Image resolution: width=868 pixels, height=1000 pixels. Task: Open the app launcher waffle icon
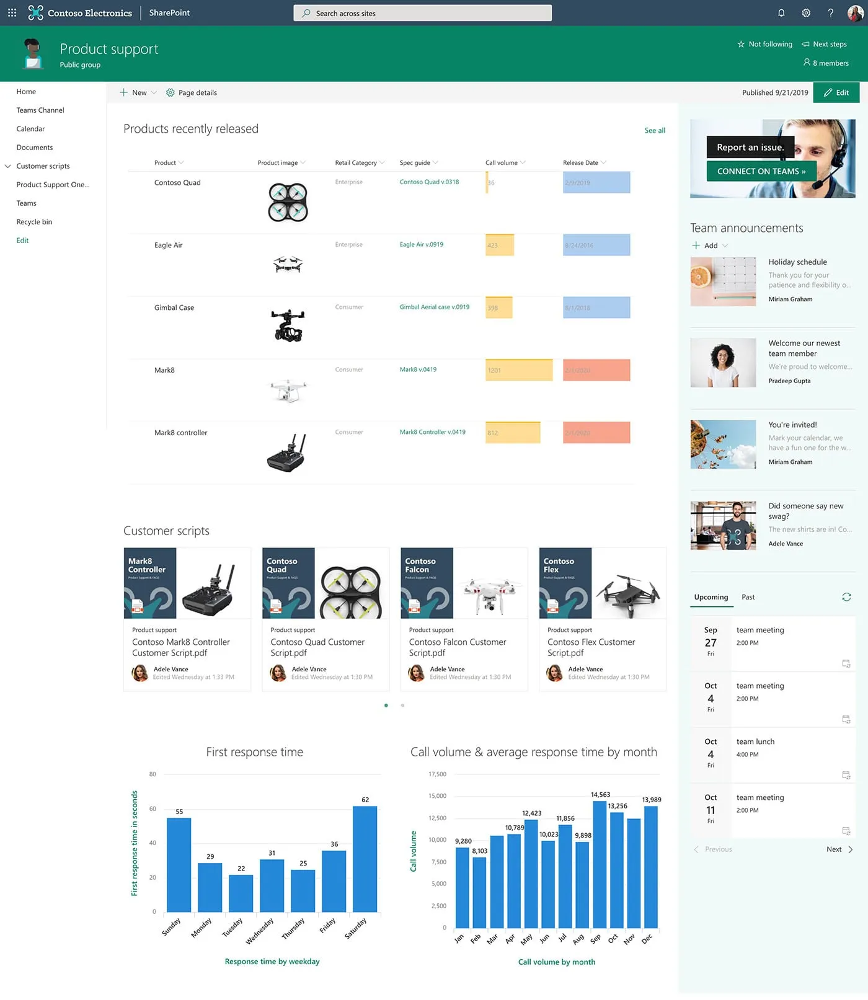(x=12, y=12)
